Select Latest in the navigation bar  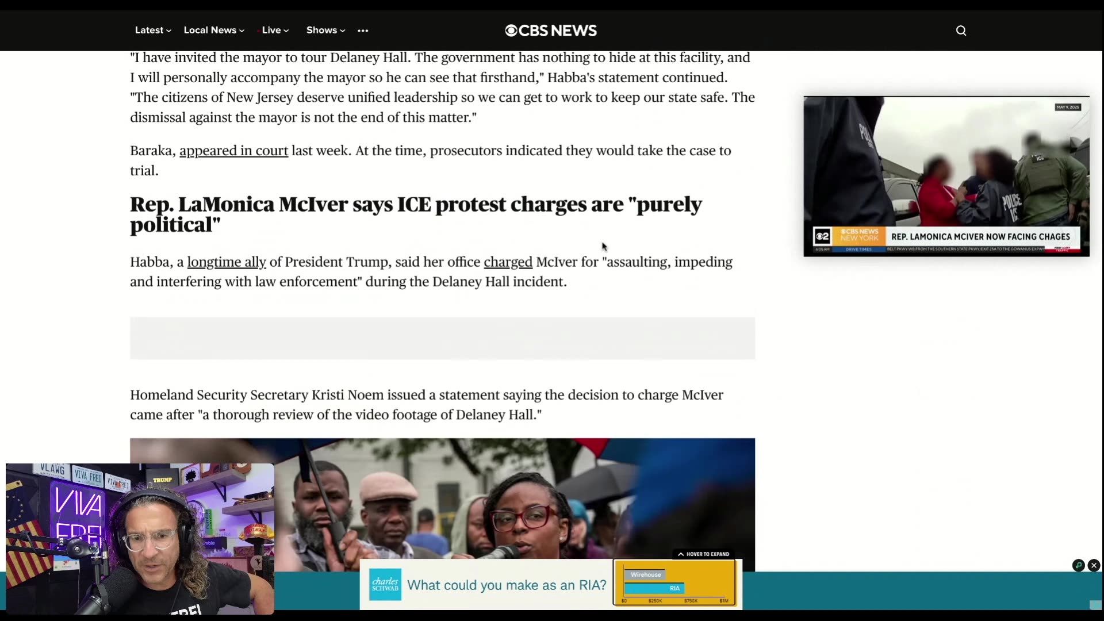[149, 30]
